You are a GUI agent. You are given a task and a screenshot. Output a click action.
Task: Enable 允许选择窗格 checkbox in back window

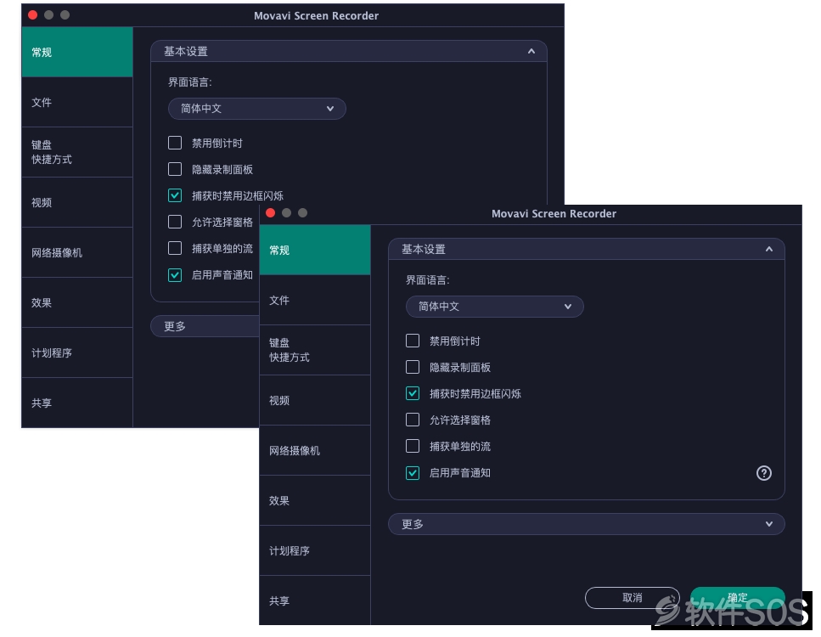coord(175,222)
